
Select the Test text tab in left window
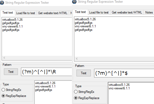tap(8, 13)
